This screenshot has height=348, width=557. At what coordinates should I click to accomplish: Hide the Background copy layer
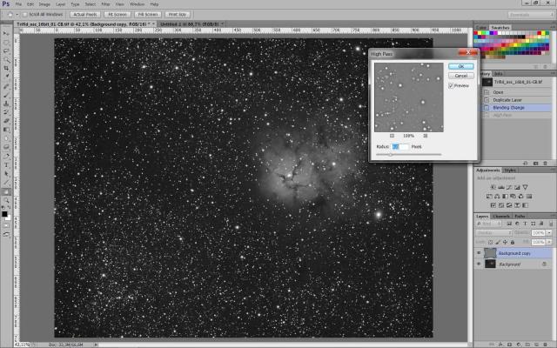(x=480, y=251)
